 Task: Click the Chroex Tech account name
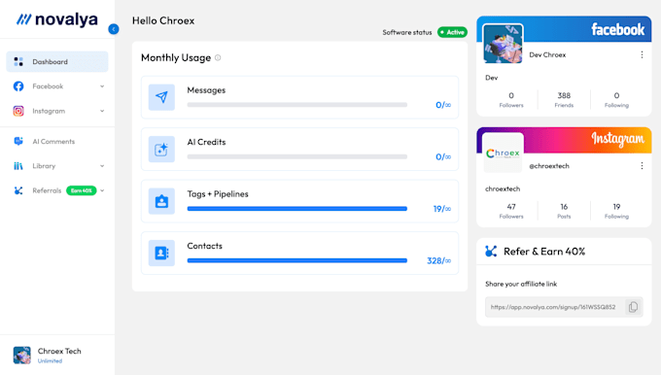click(59, 351)
